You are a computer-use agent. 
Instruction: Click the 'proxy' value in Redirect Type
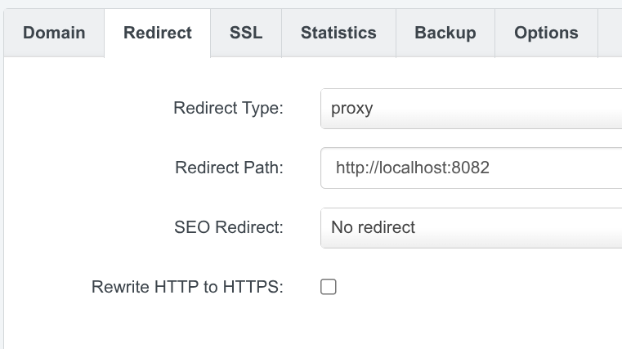tap(351, 109)
